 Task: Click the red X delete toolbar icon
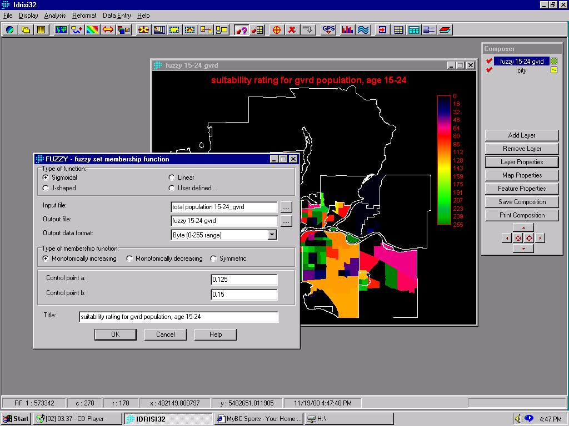click(292, 29)
